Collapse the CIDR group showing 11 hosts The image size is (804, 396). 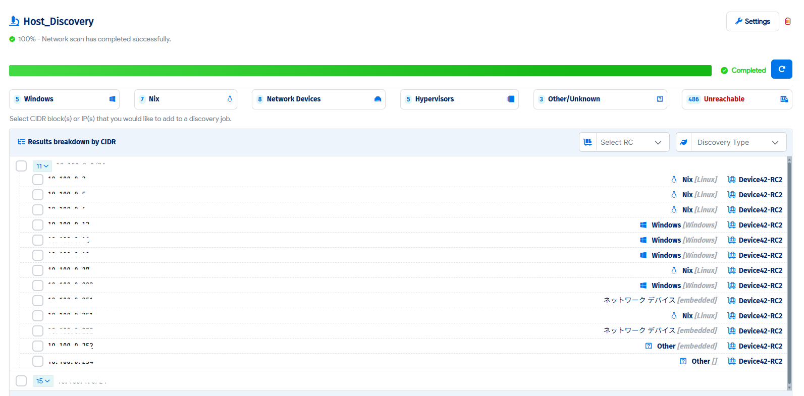42,166
